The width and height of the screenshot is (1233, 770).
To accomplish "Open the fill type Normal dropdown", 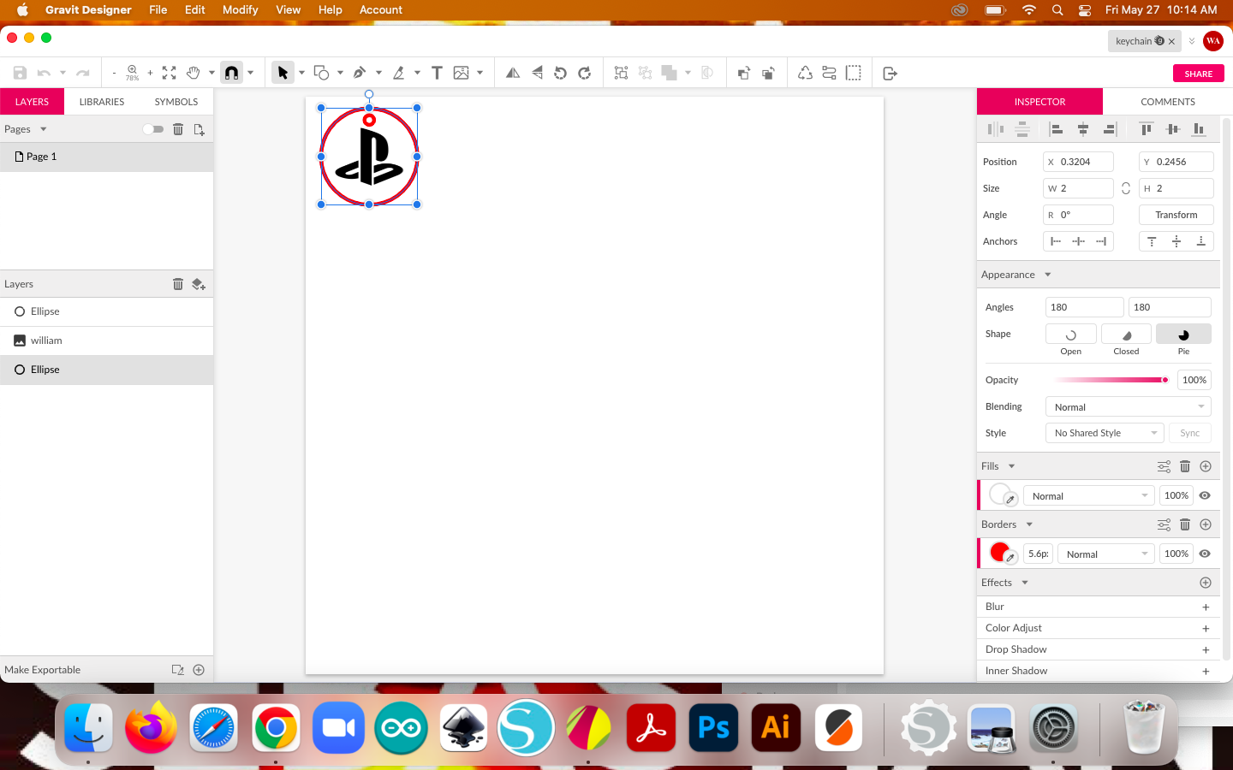I will (x=1089, y=496).
